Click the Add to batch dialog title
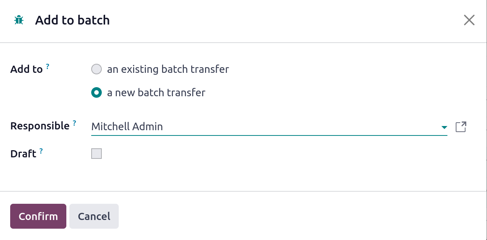Viewport: 487px width, 240px height. pyautogui.click(x=72, y=20)
